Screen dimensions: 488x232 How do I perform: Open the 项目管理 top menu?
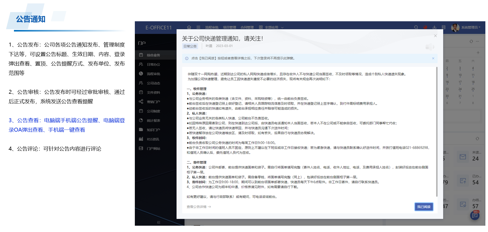pos(229,27)
